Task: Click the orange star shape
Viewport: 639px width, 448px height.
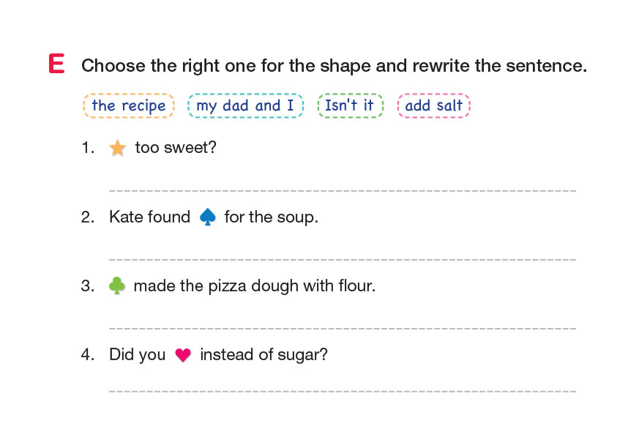Action: (x=117, y=149)
